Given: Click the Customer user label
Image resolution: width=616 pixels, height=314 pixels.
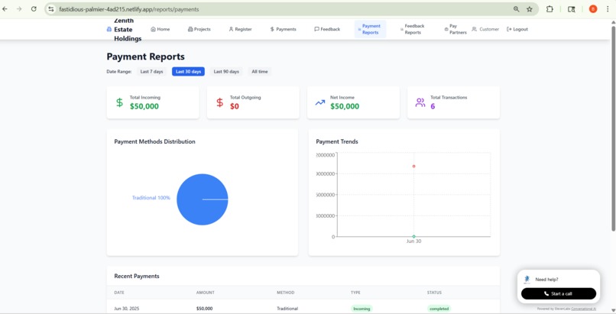Looking at the screenshot, I should [485, 29].
